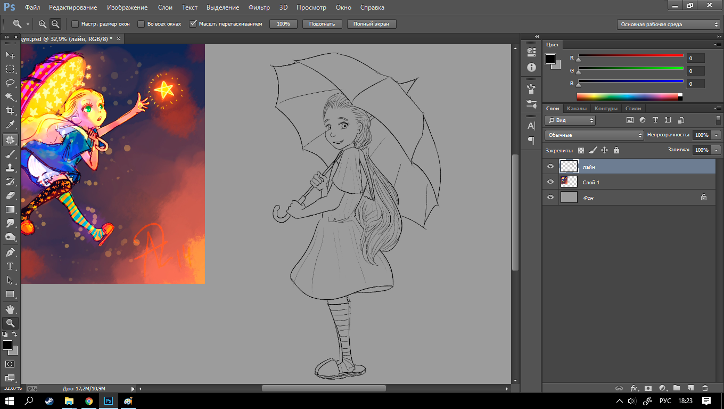Open the Color panel flyout menu

click(718, 44)
